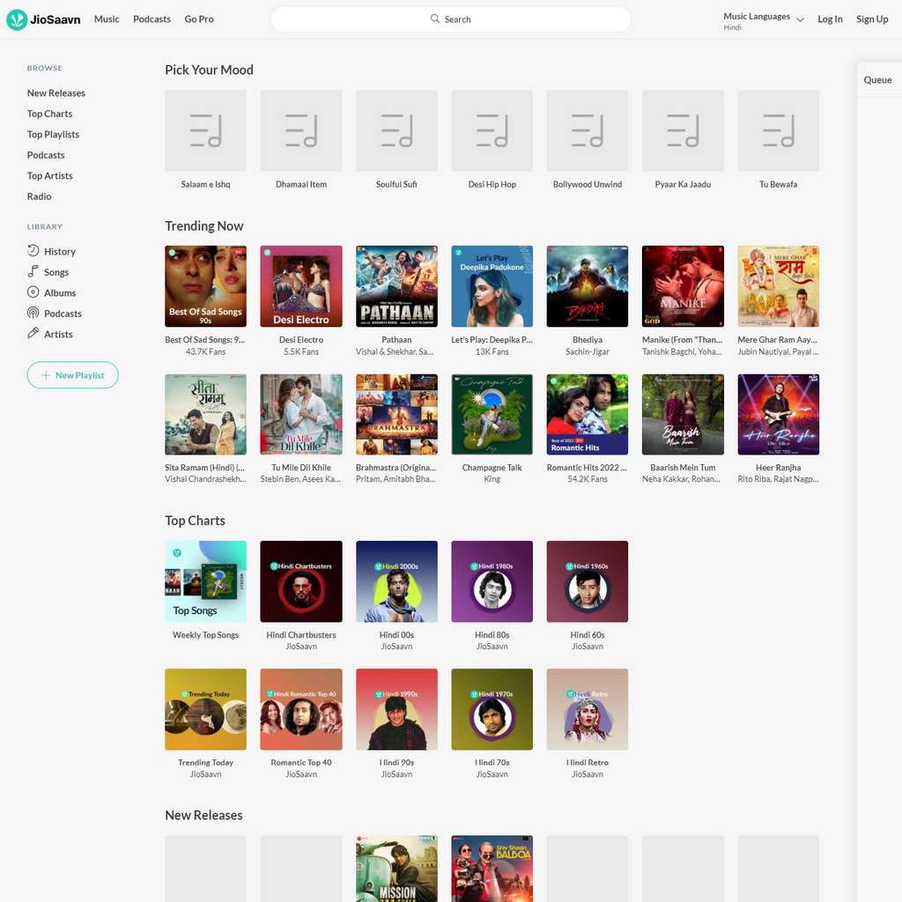The image size is (902, 902).
Task: Click the JioSaavn logo icon
Action: point(17,19)
